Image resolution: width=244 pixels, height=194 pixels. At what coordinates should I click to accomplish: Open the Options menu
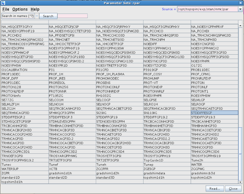(x=20, y=9)
